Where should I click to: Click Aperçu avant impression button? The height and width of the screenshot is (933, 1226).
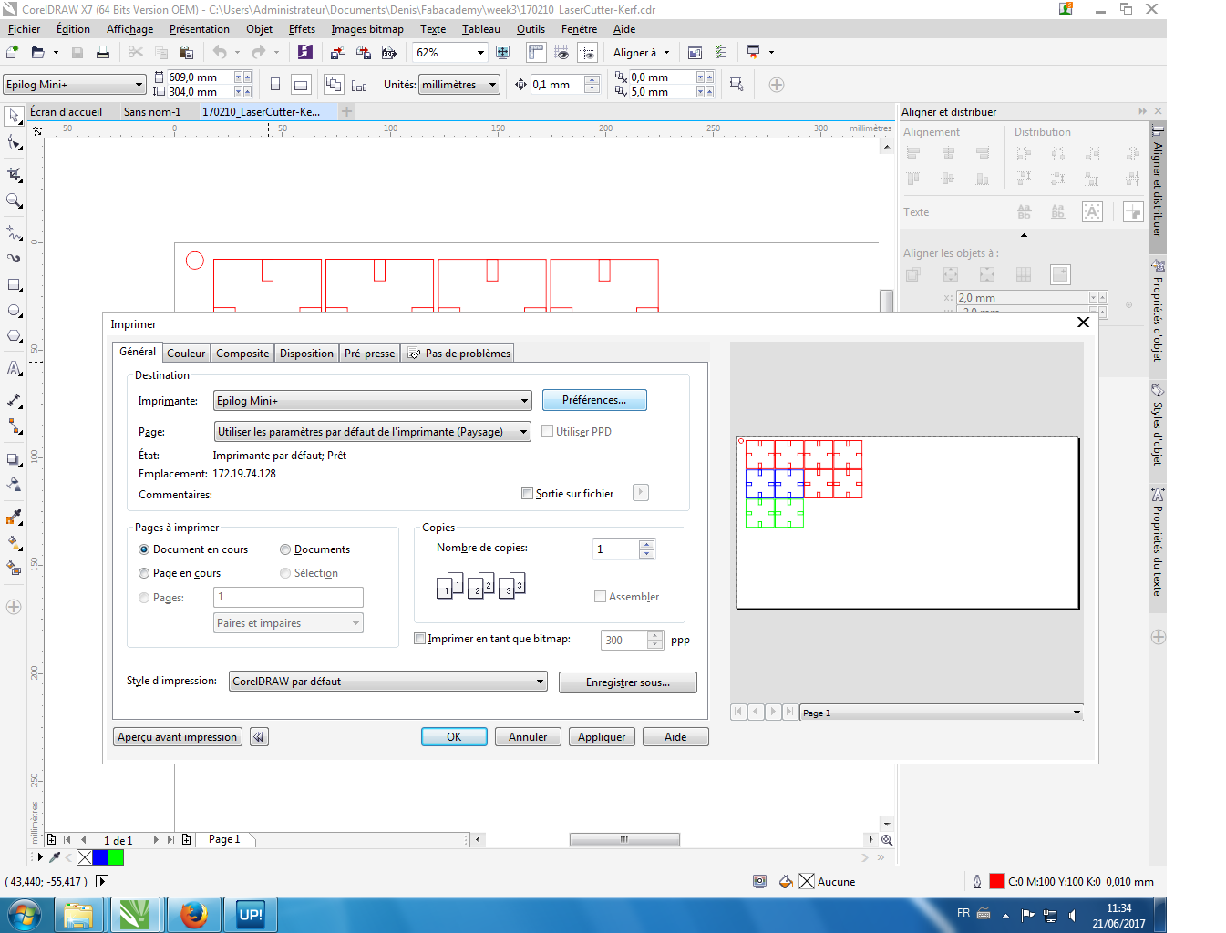178,737
